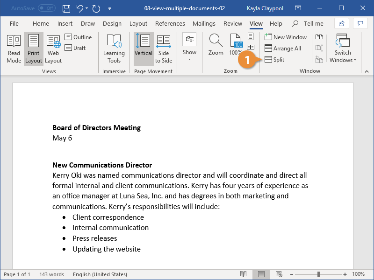374x280 pixels.
Task: Toggle the AutoSave switch
Action: (46, 8)
